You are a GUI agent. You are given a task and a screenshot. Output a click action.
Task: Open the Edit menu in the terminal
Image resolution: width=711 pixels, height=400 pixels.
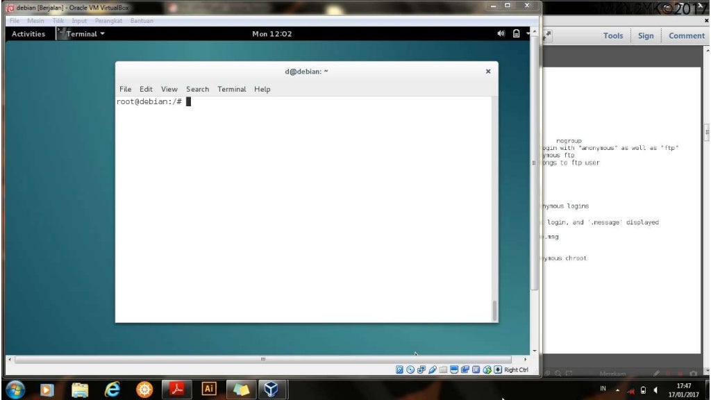[146, 89]
